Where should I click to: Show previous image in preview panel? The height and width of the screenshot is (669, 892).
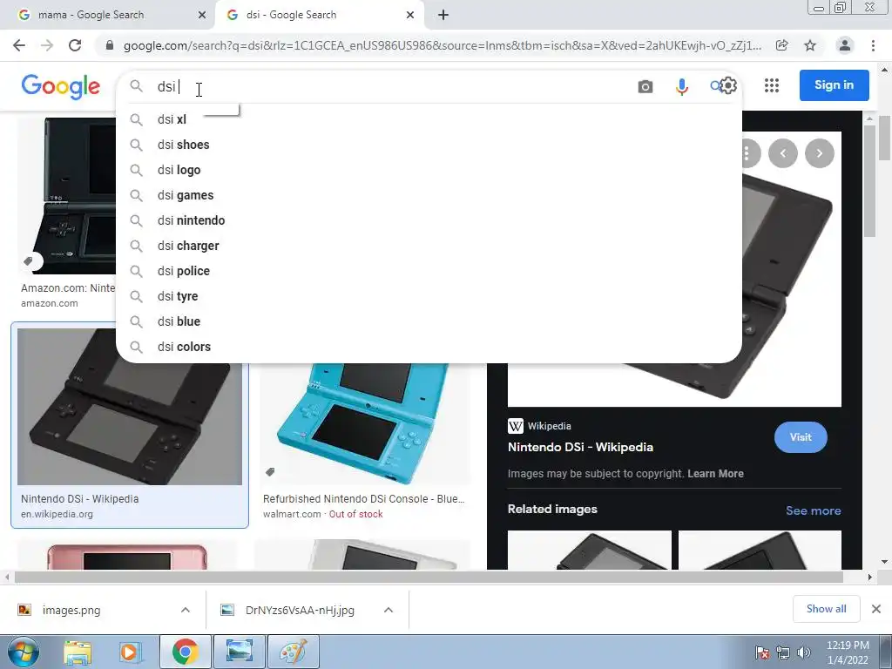(783, 153)
